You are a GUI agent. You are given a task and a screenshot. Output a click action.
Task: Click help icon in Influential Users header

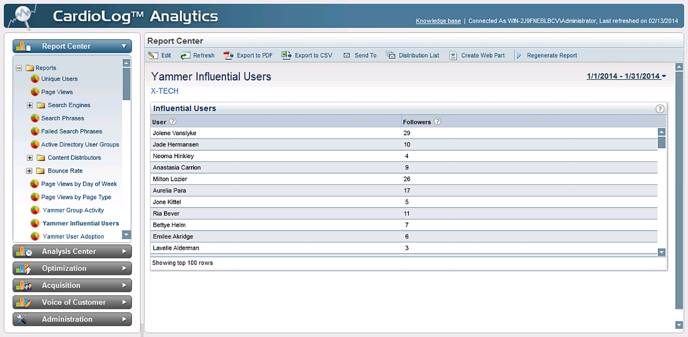click(x=660, y=109)
